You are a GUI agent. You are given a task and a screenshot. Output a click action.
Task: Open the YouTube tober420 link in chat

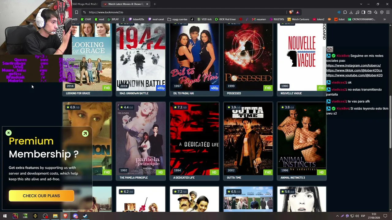pos(354,75)
